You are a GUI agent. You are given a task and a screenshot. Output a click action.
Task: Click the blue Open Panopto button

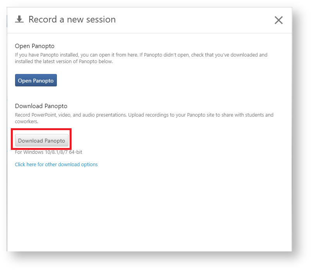point(36,80)
